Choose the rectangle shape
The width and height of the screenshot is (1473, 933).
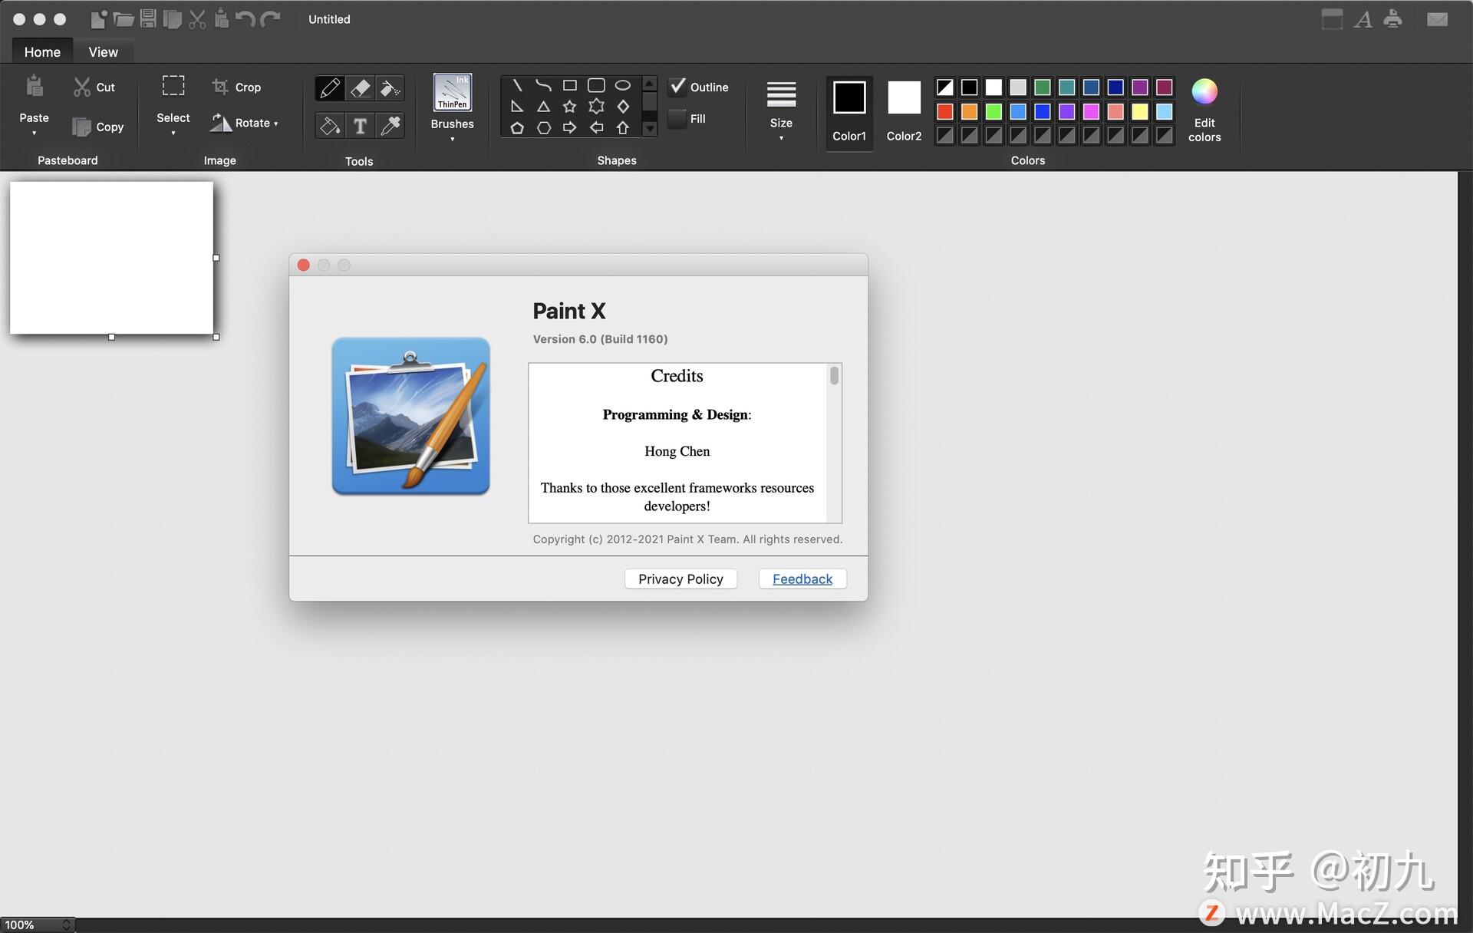tap(569, 85)
